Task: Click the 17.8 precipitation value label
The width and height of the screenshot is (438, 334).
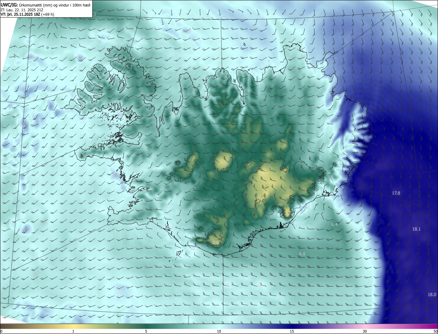Action: pyautogui.click(x=396, y=193)
